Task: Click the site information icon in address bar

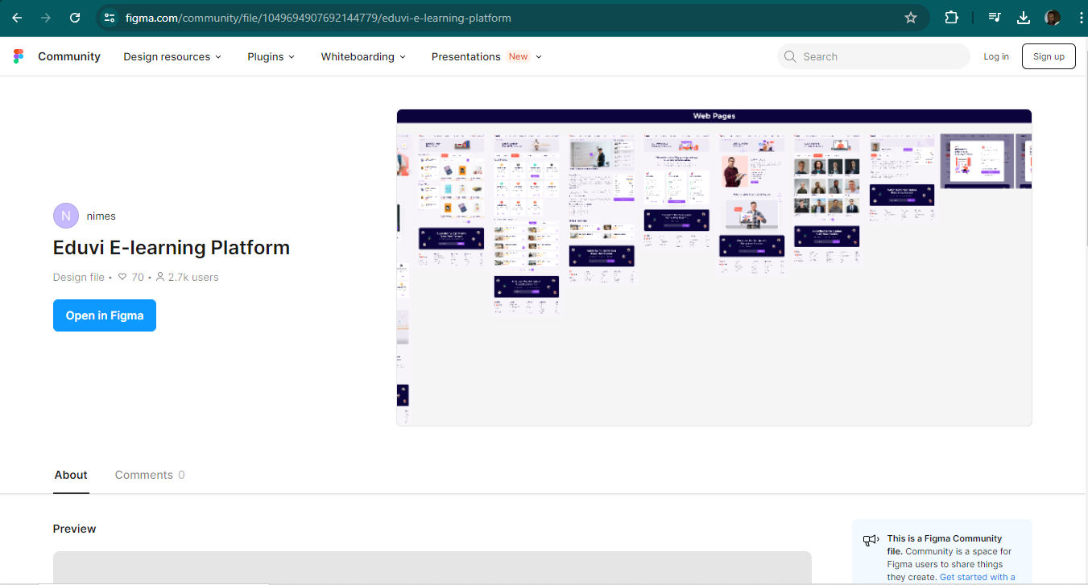Action: point(109,17)
